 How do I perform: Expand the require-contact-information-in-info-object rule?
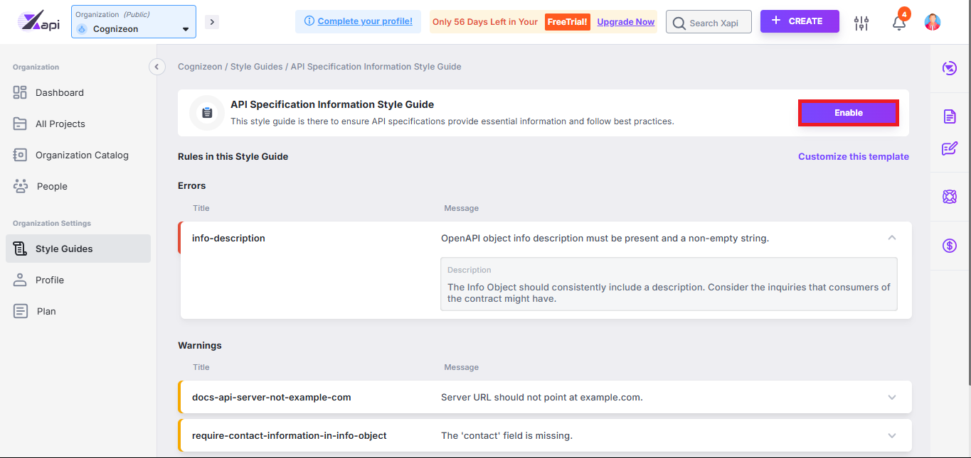coord(892,435)
